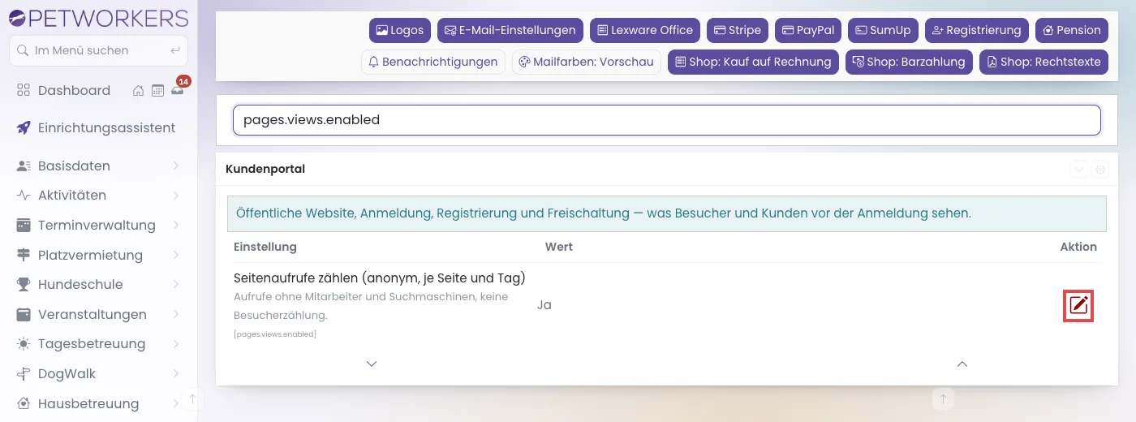
Task: Click the pages.views.enabled filter field
Action: point(666,120)
